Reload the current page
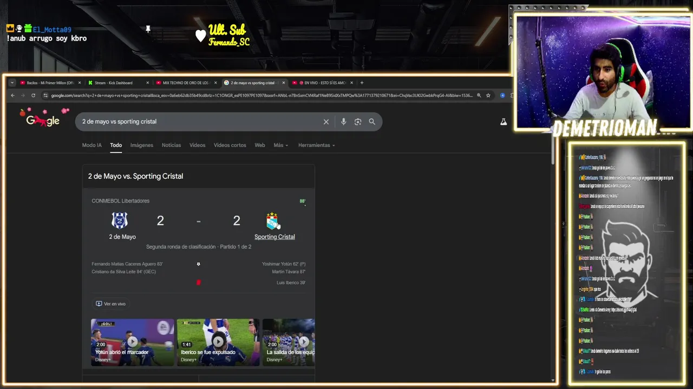Screen dimensions: 693x389 (x=33, y=96)
